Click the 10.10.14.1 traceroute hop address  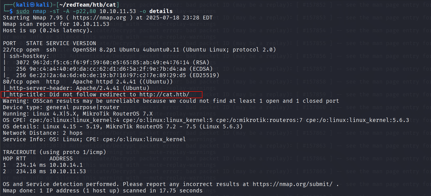tap(66, 165)
